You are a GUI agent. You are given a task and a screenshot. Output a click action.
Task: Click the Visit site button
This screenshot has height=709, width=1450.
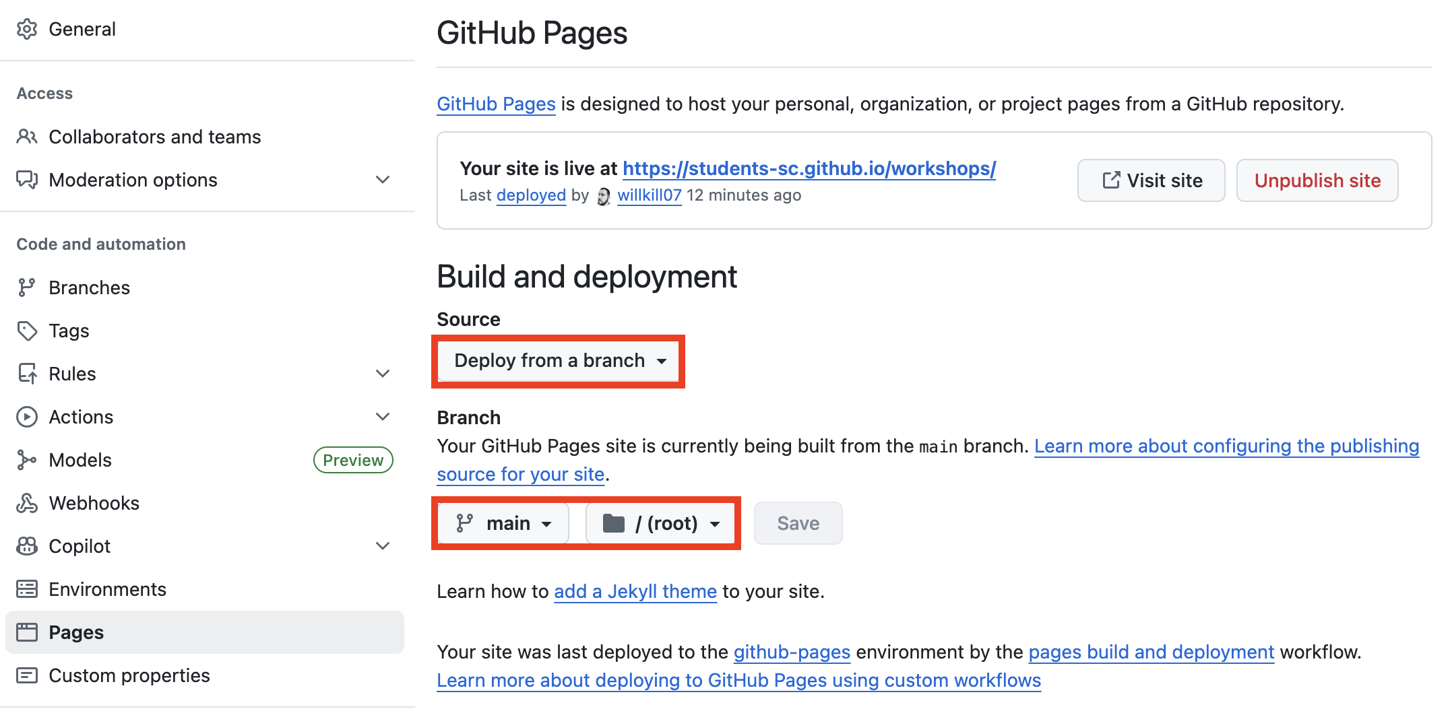[x=1151, y=180]
